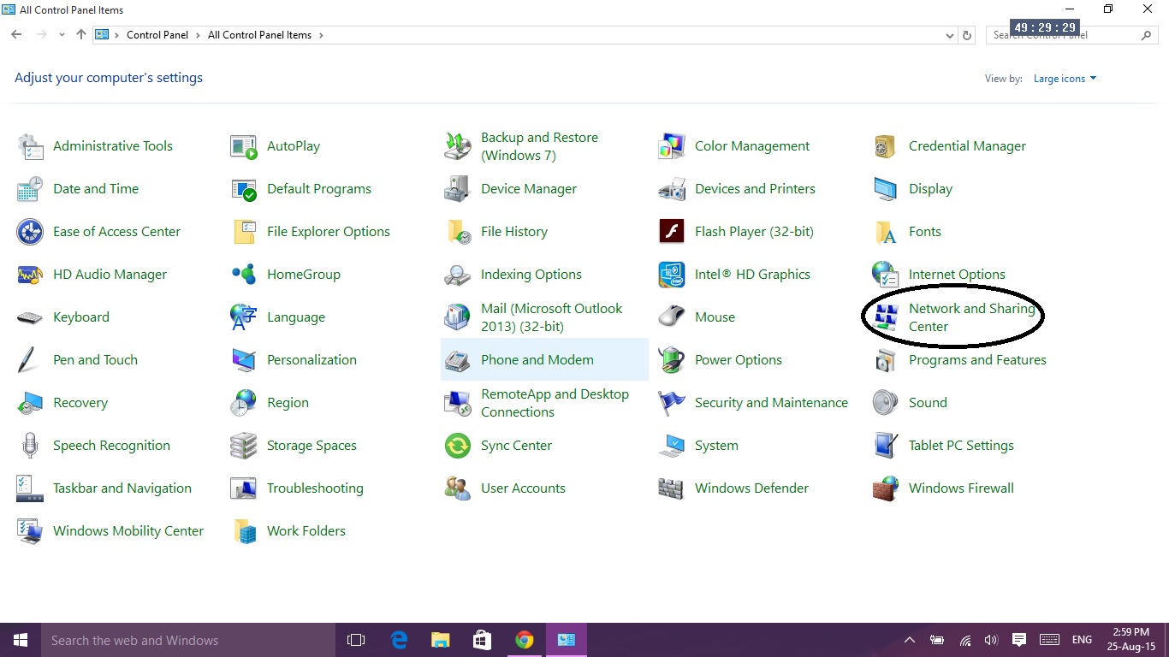This screenshot has height=657, width=1169.
Task: Open the recent locations dropdown arrow
Action: [x=62, y=35]
